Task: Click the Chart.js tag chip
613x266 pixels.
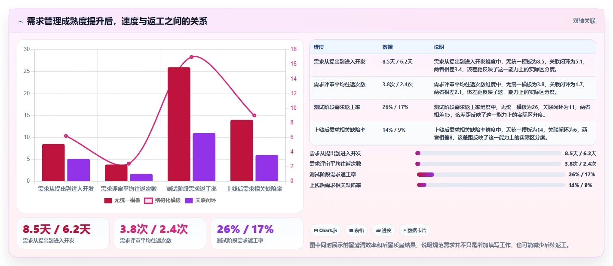Action: 325,230
